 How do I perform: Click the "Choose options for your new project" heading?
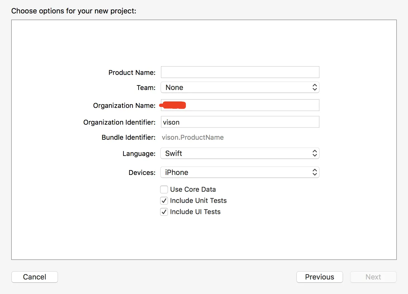tap(74, 11)
